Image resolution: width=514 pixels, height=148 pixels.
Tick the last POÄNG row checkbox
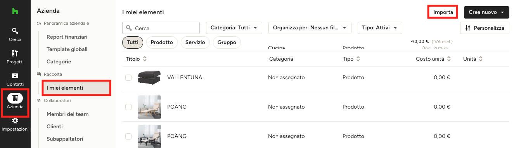coord(128,136)
